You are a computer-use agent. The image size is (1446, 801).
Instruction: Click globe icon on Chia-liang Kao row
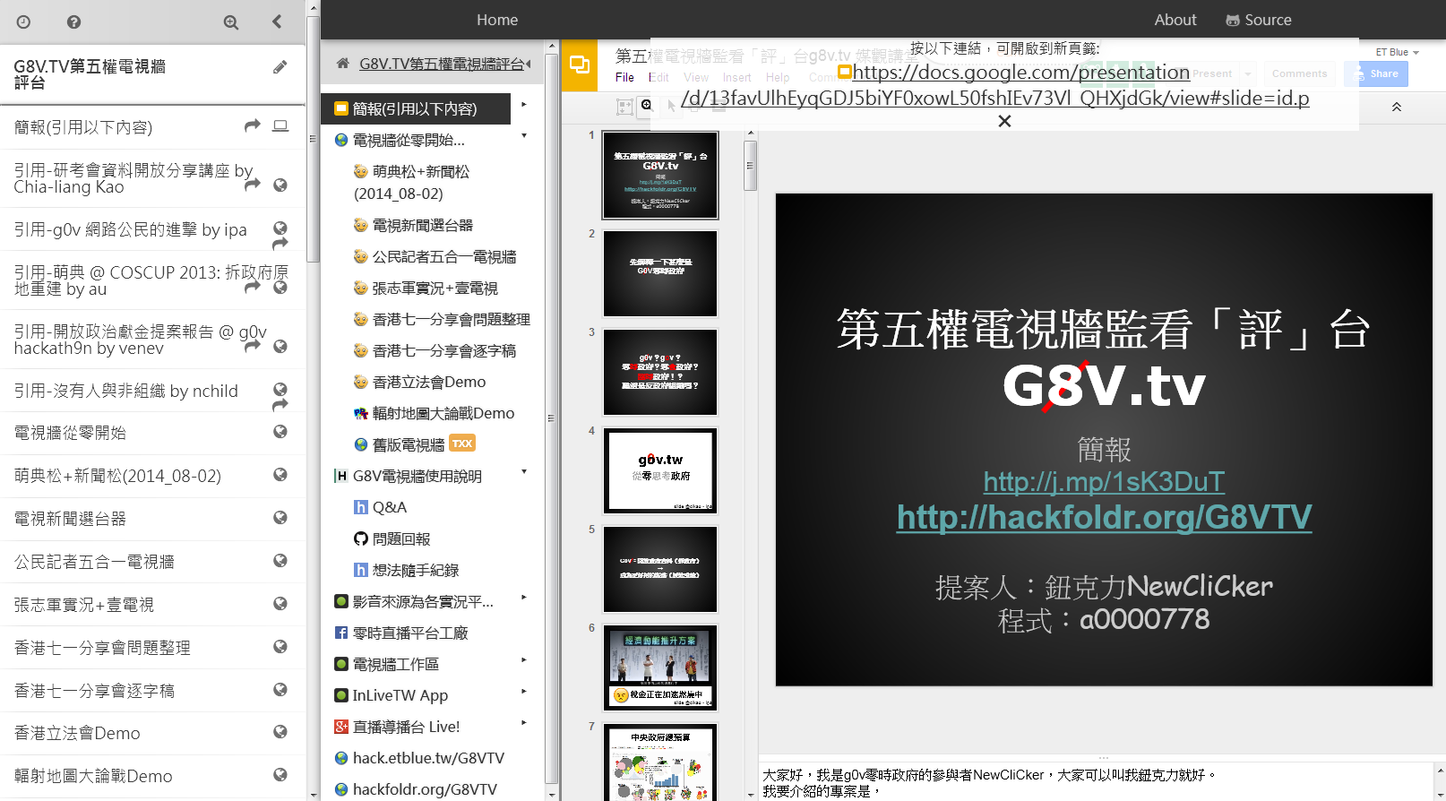point(280,185)
